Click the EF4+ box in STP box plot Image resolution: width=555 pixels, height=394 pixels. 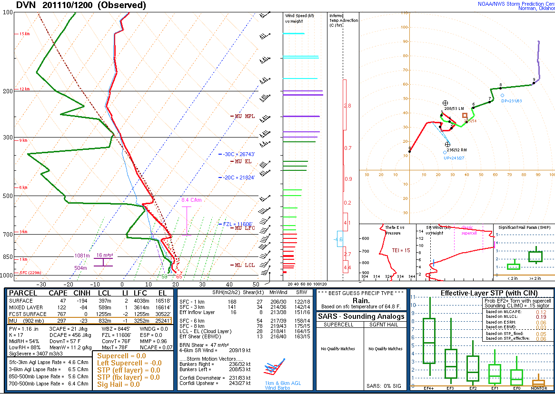tap(429, 341)
